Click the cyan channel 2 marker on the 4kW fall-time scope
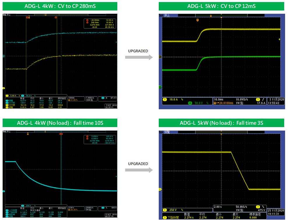Image resolution: width=288 pixels, height=222 pixels. [x=4, y=191]
